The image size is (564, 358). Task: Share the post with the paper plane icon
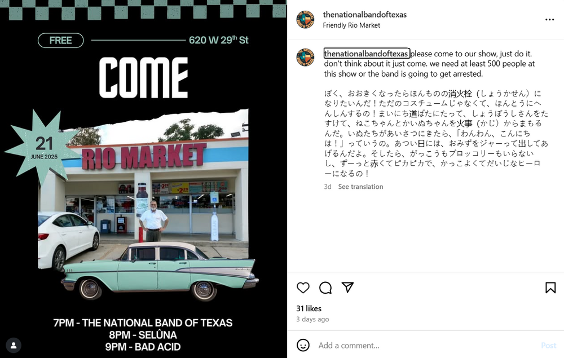(347, 287)
